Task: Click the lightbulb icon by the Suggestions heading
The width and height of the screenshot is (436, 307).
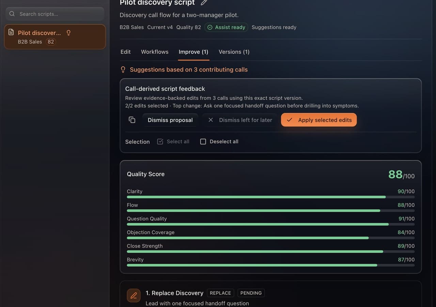Action: (123, 70)
